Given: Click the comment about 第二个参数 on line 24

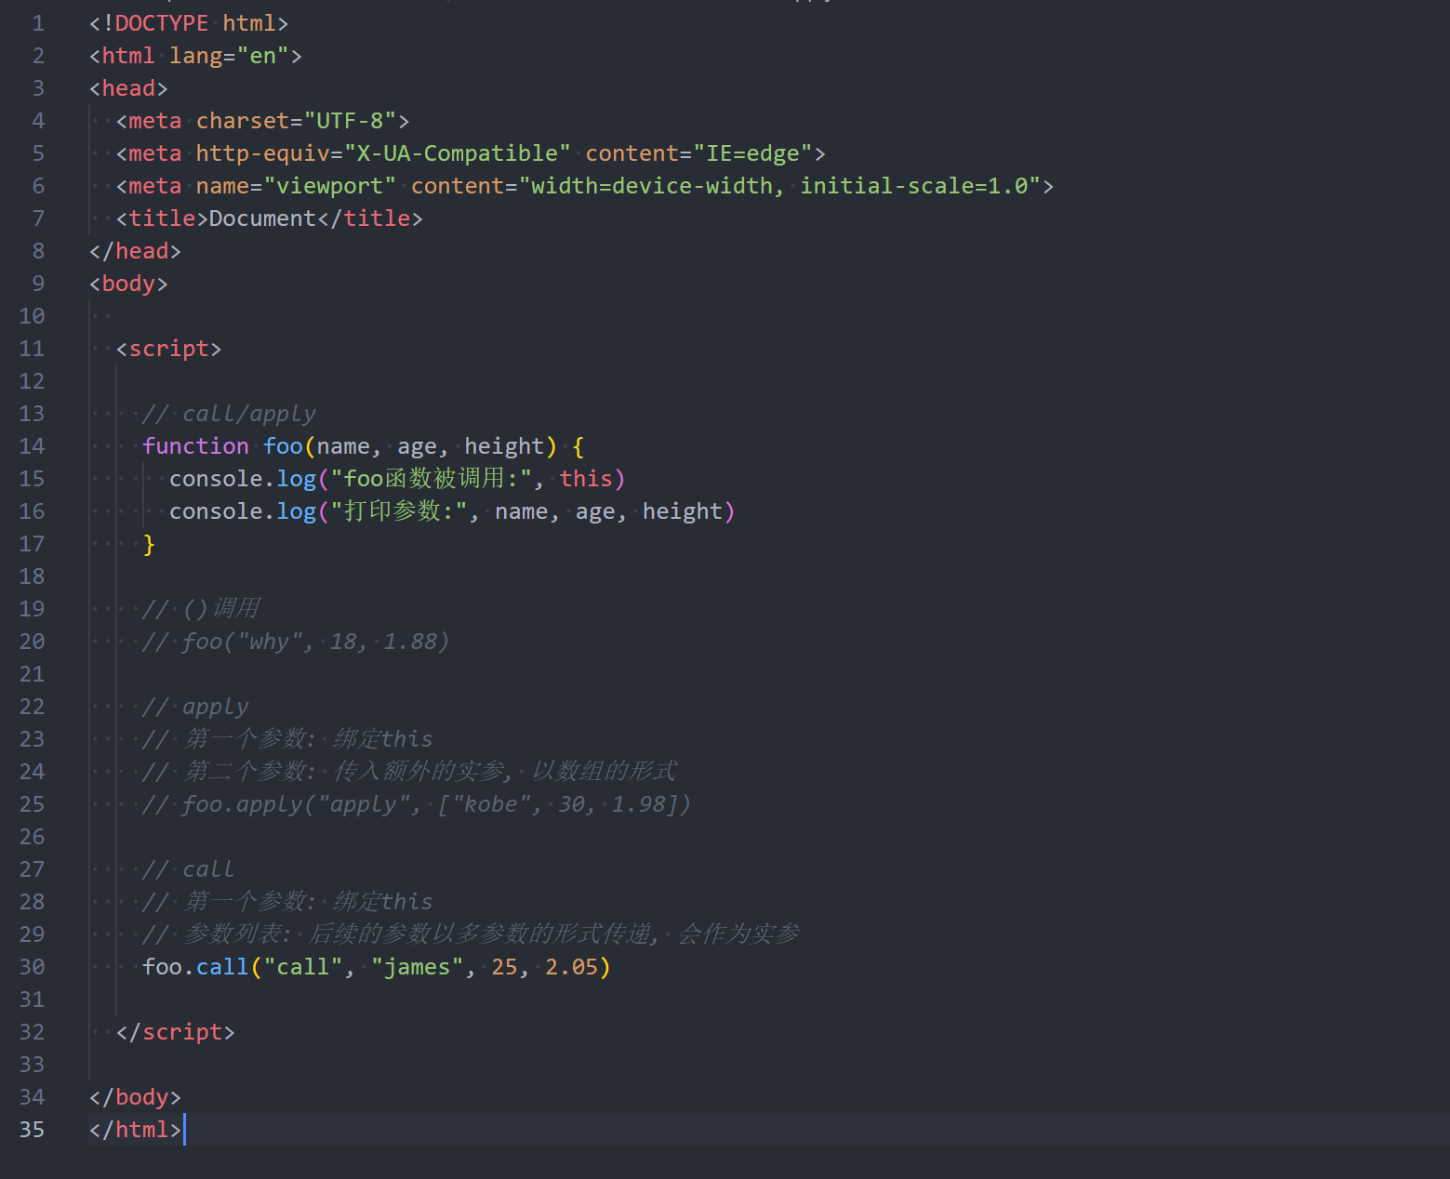Looking at the screenshot, I should (410, 772).
